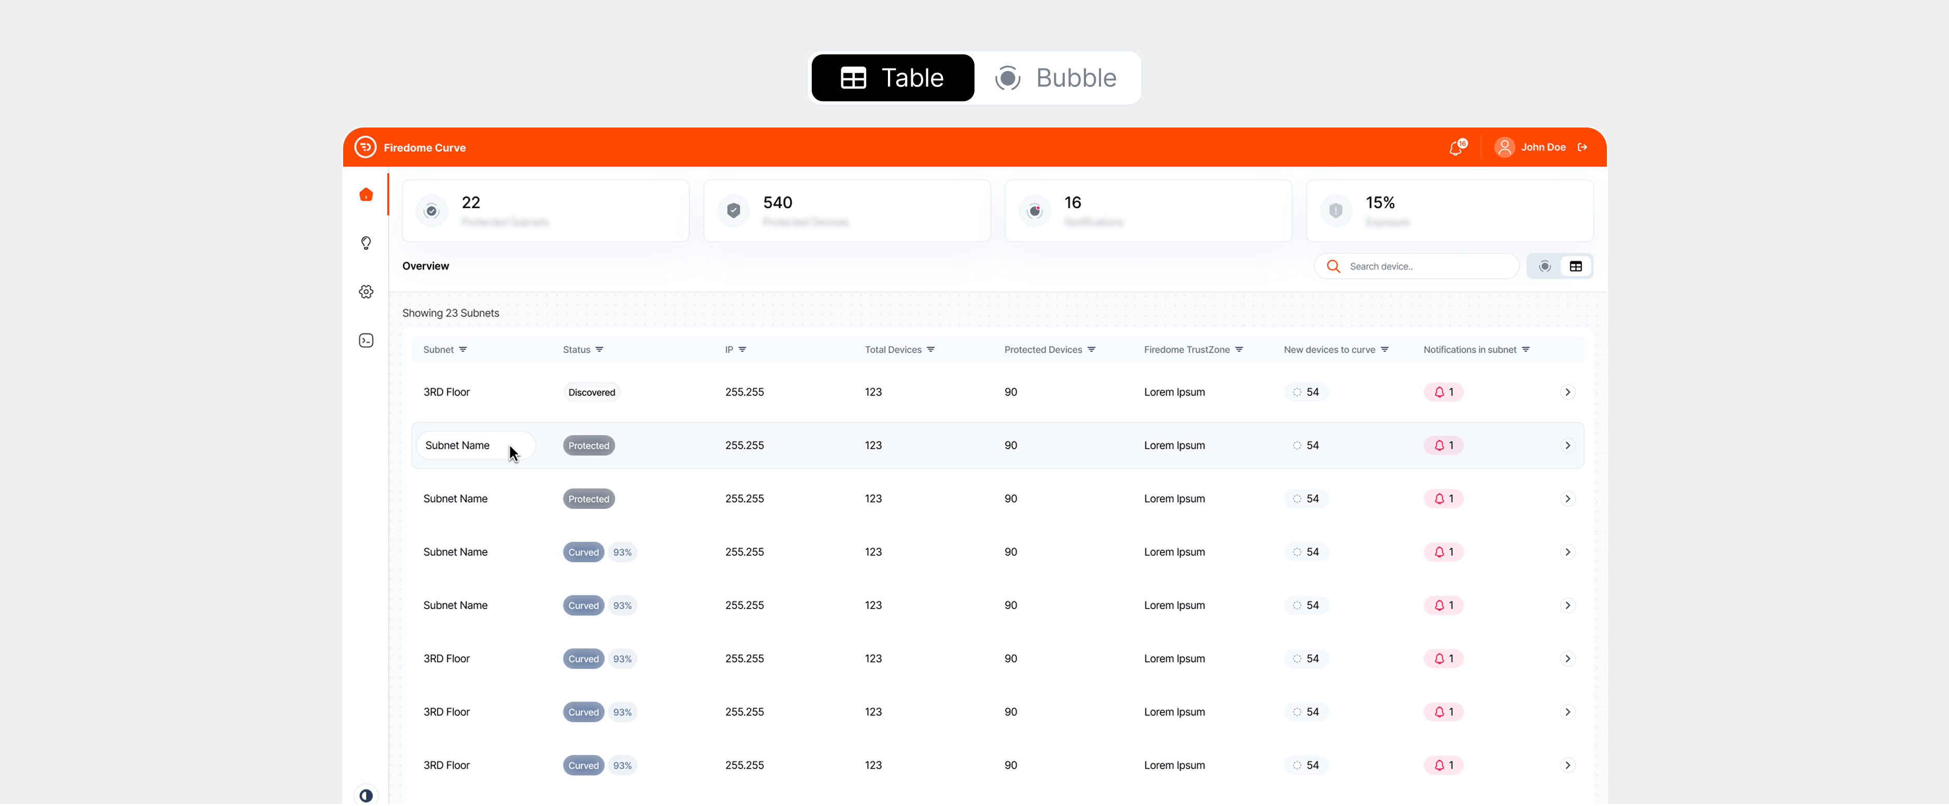Click the 16 notifications card
Viewport: 1949px width, 806px height.
[1148, 210]
